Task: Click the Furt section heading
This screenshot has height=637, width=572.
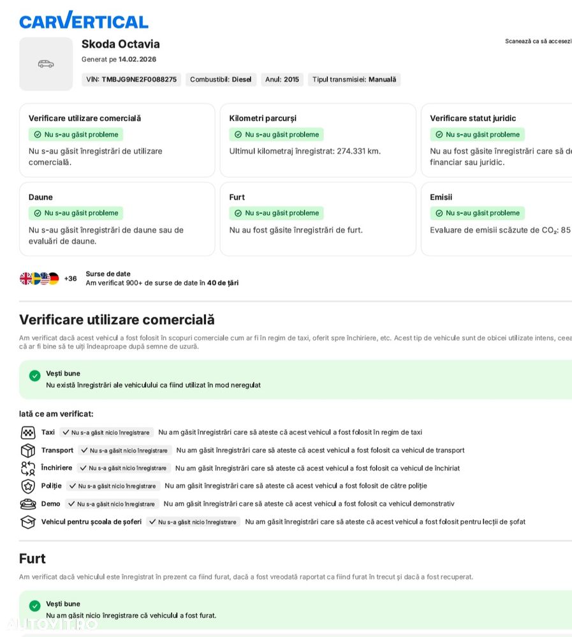Action: pos(32,559)
